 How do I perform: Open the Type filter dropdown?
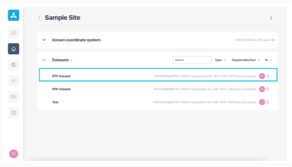pos(220,60)
